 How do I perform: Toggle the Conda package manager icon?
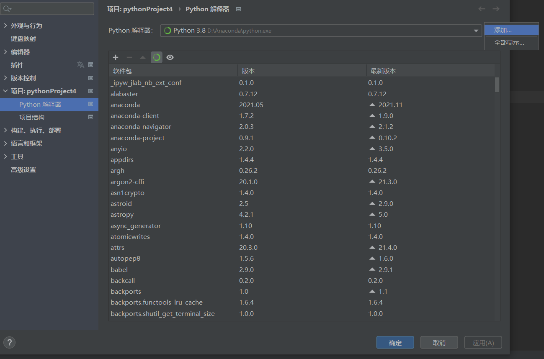156,57
